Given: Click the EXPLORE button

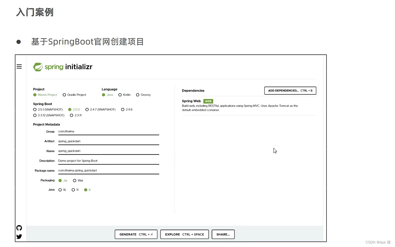Looking at the screenshot, I should coord(184,235).
